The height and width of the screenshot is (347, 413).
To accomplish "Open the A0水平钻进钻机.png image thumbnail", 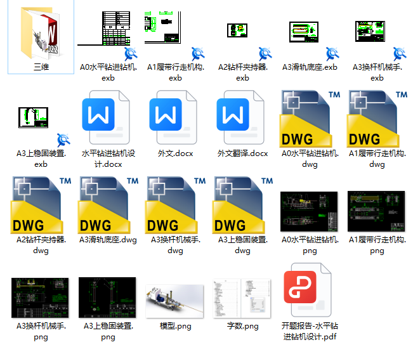I will click(309, 211).
